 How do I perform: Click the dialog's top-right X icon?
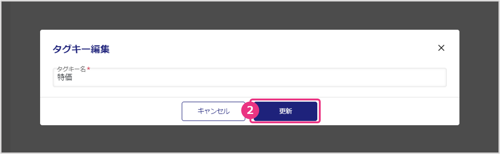(441, 48)
